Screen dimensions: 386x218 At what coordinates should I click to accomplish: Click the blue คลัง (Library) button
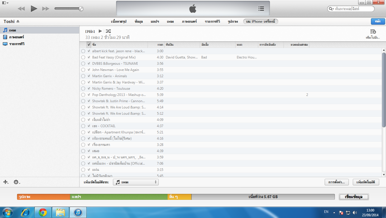click(378, 21)
